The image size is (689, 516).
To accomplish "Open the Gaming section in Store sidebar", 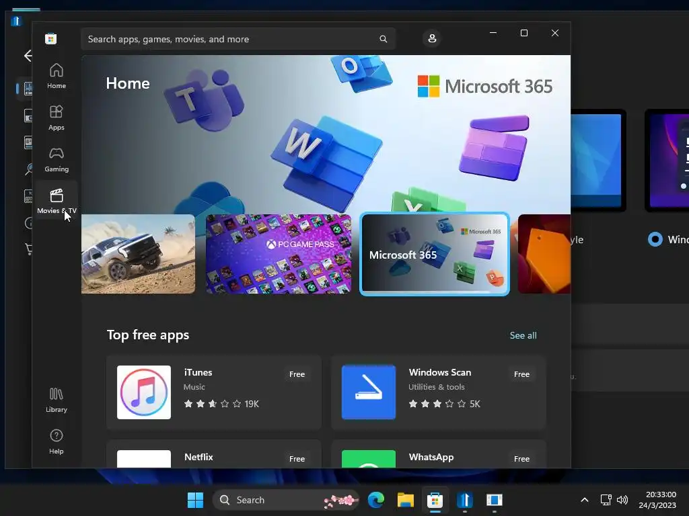I will 57,160.
